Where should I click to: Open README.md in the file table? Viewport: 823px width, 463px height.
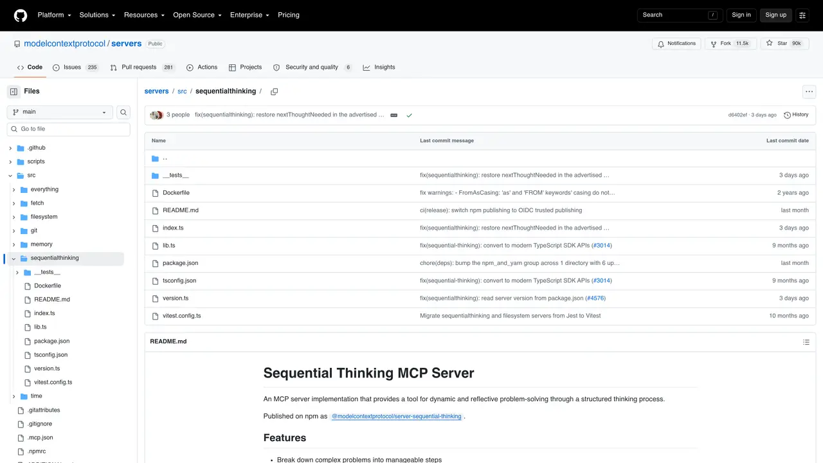point(181,210)
